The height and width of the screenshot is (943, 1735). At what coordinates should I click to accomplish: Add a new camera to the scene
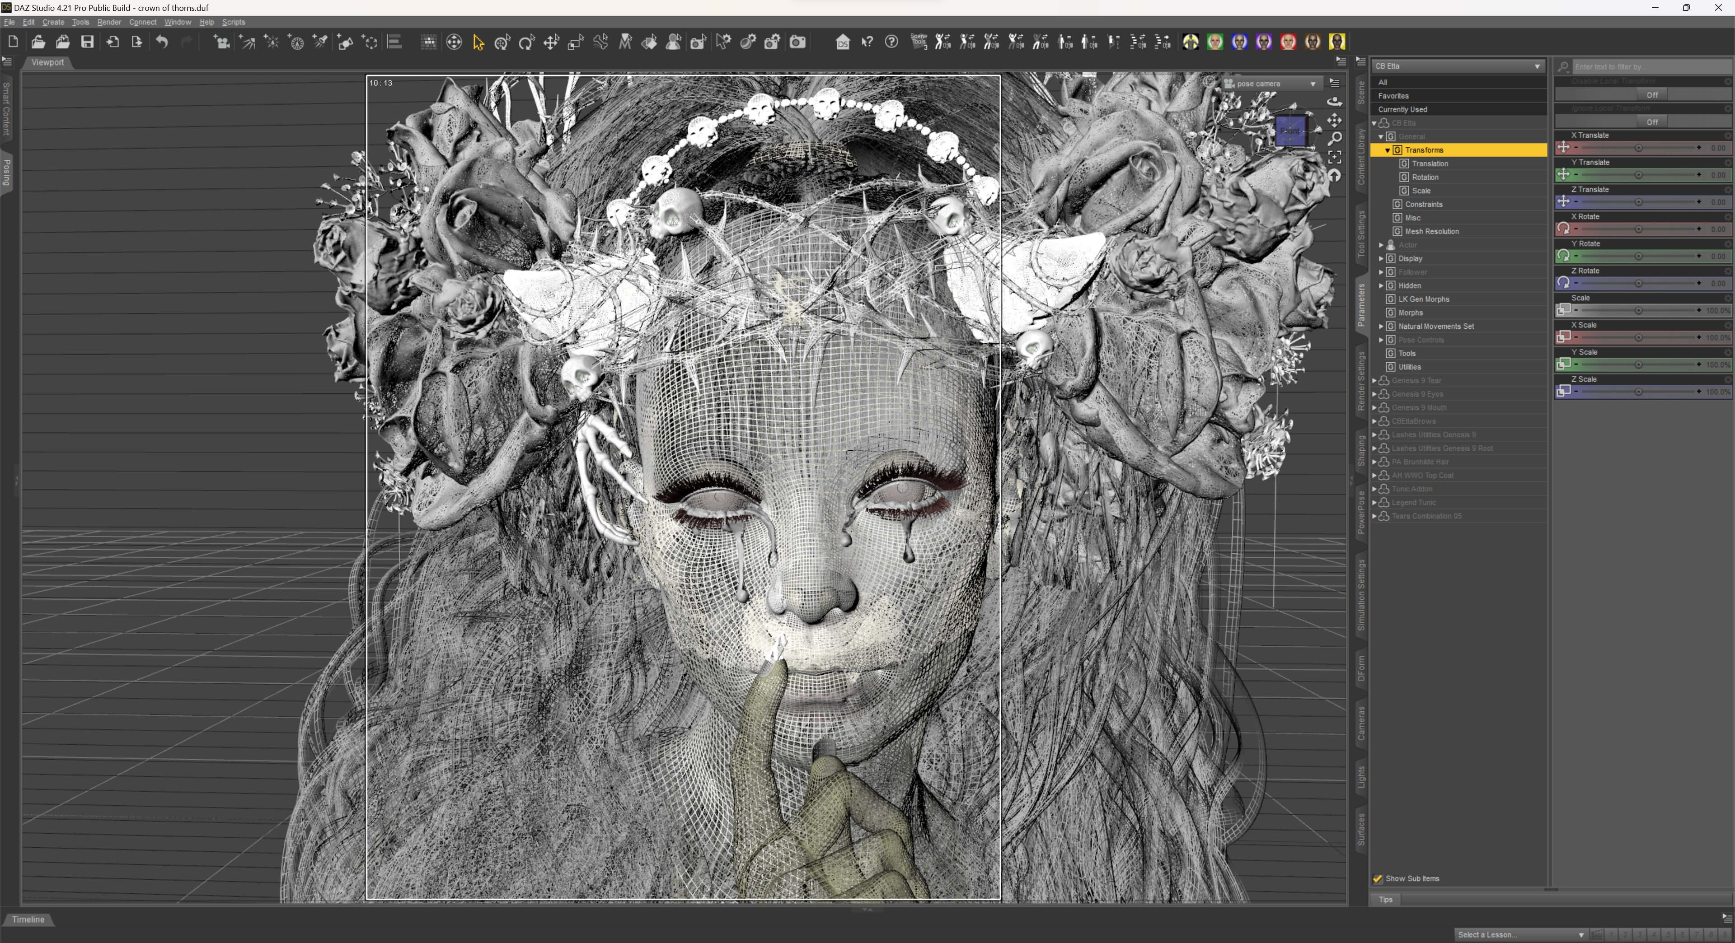click(221, 42)
